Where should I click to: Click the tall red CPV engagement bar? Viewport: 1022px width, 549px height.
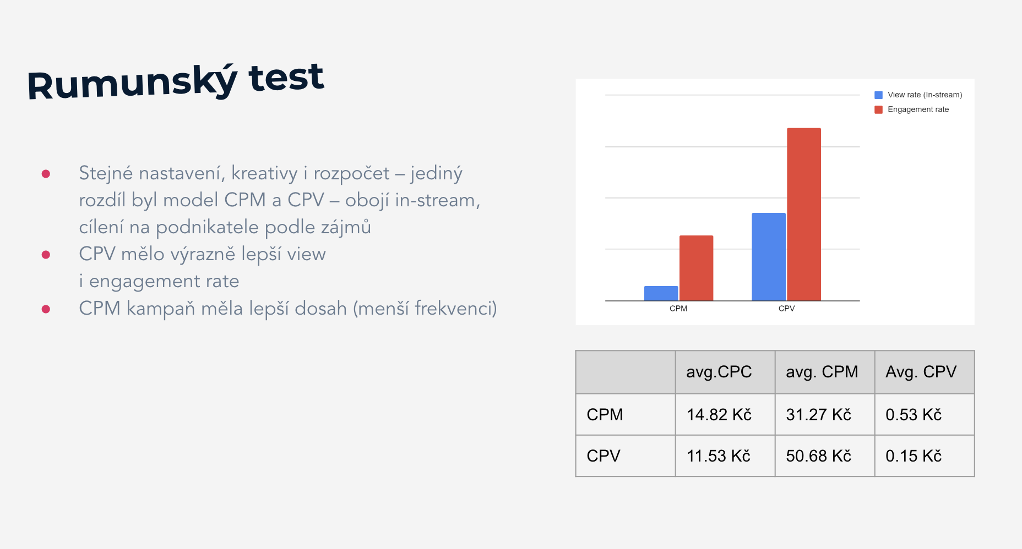tap(804, 215)
